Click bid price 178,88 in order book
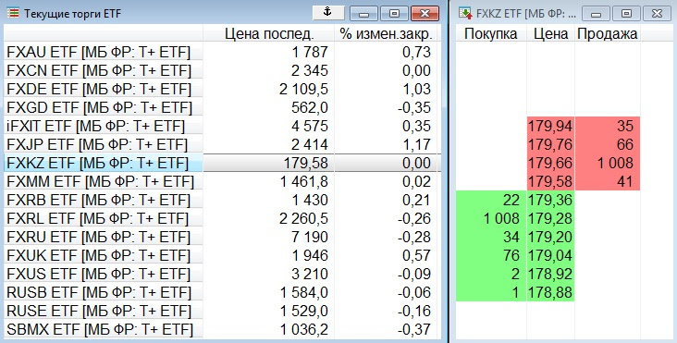 pyautogui.click(x=550, y=293)
